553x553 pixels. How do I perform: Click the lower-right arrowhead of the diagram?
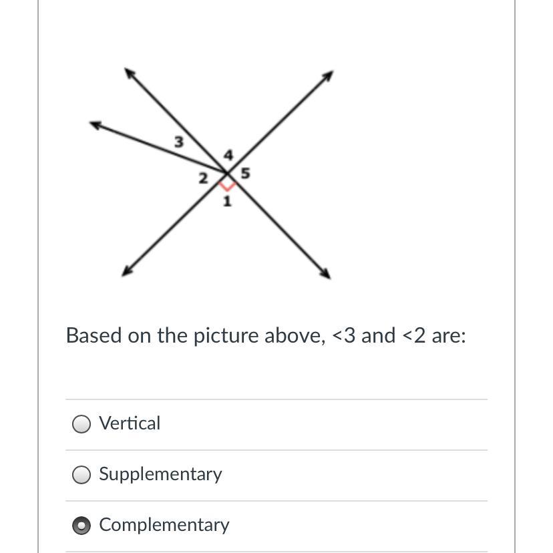click(326, 274)
